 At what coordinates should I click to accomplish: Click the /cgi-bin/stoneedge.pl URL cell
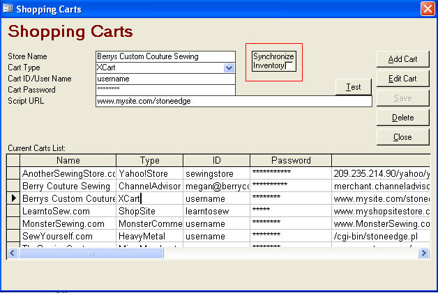coord(381,236)
